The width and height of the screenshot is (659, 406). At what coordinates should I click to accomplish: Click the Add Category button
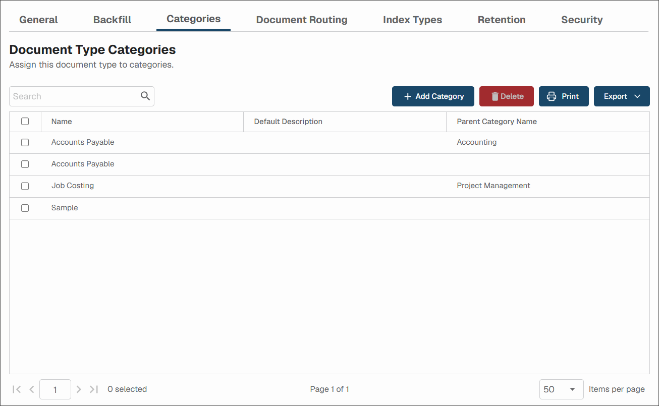433,96
